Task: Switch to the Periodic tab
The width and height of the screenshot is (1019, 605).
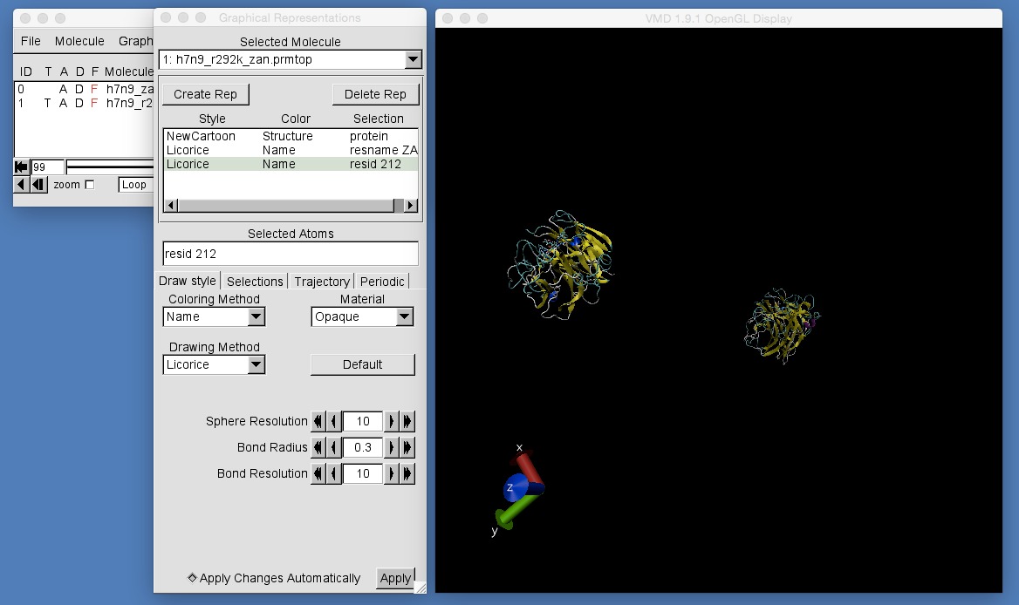Action: click(382, 281)
